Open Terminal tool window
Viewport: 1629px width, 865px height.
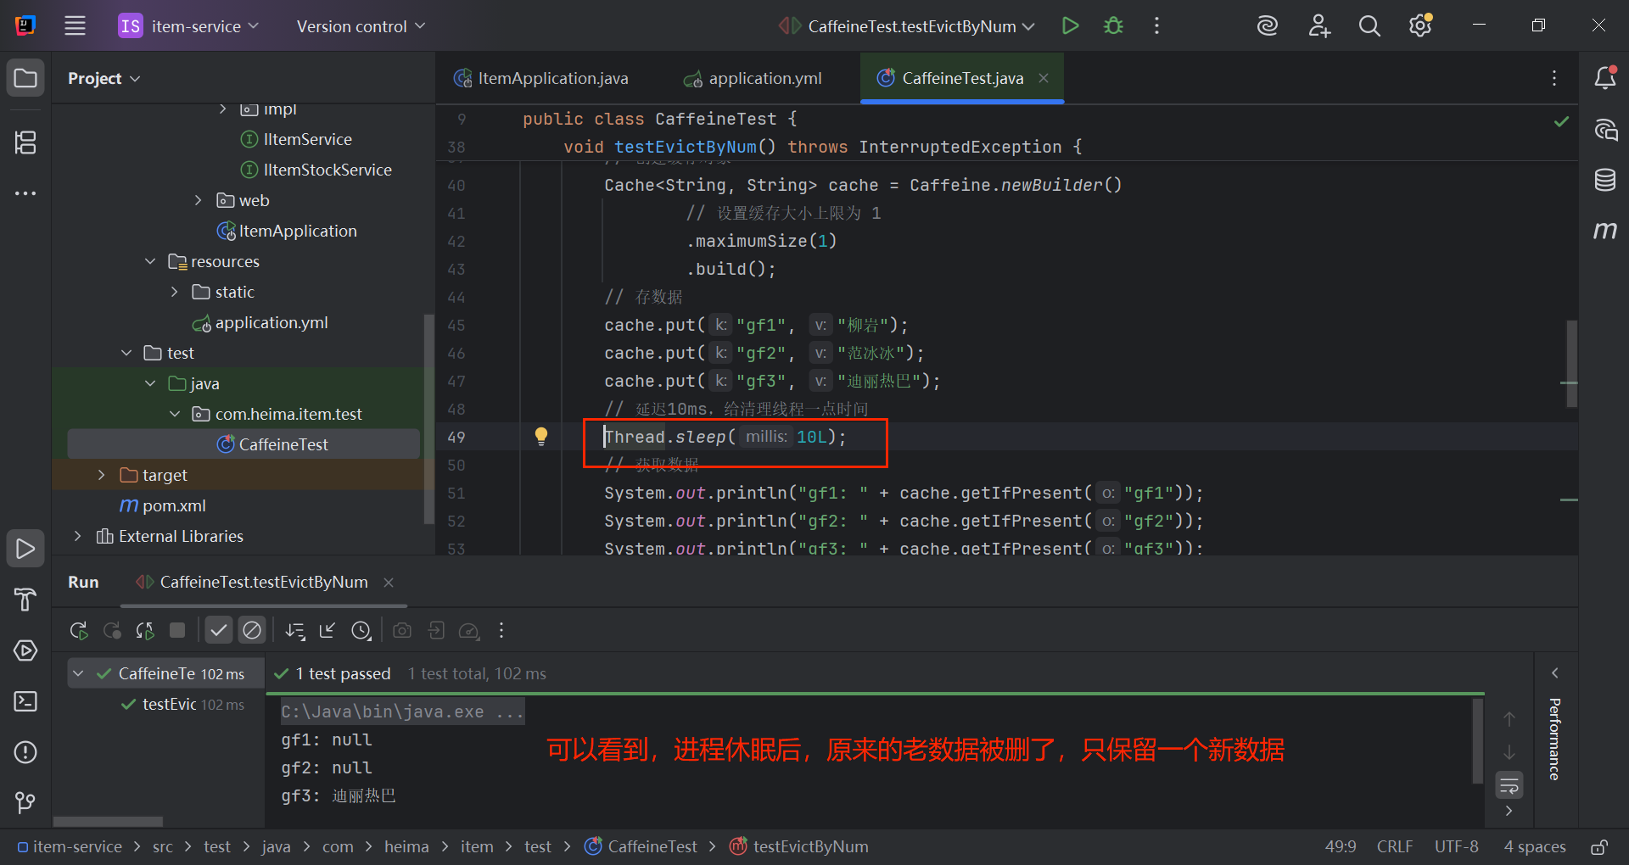(x=25, y=701)
